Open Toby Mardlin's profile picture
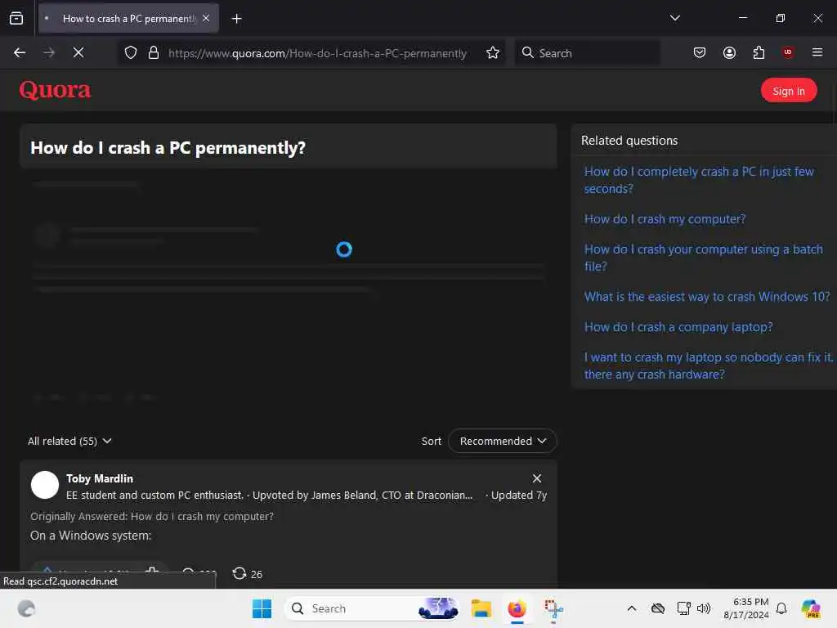This screenshot has width=837, height=628. pos(45,485)
